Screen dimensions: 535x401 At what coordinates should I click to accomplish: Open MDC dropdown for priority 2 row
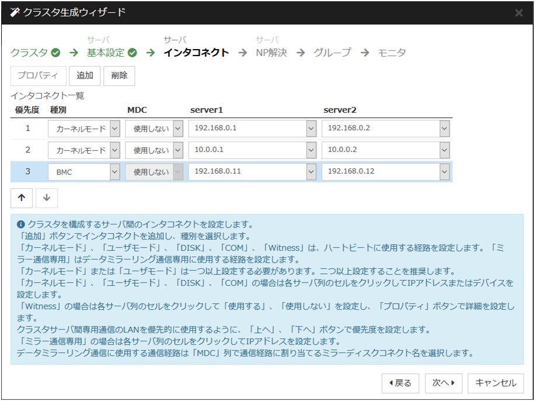click(x=178, y=150)
